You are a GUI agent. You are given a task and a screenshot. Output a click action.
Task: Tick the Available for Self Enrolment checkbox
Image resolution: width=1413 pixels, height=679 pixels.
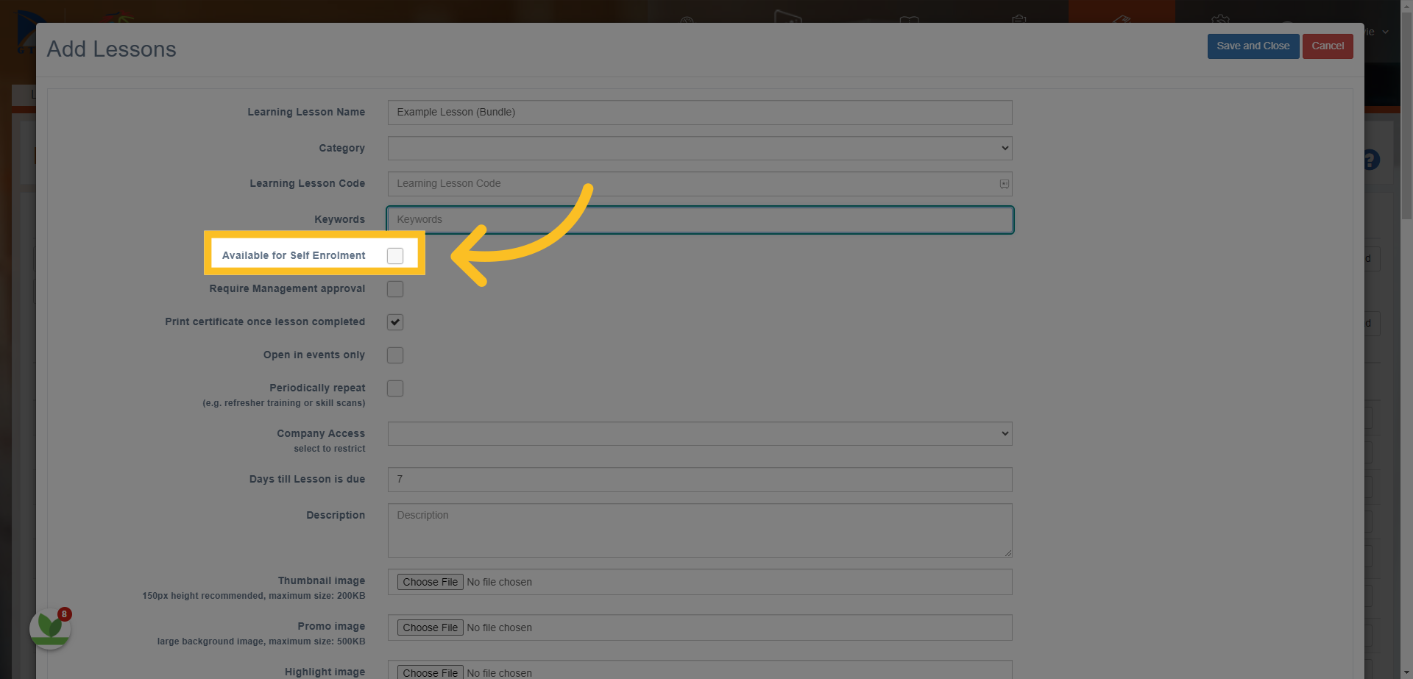click(395, 256)
